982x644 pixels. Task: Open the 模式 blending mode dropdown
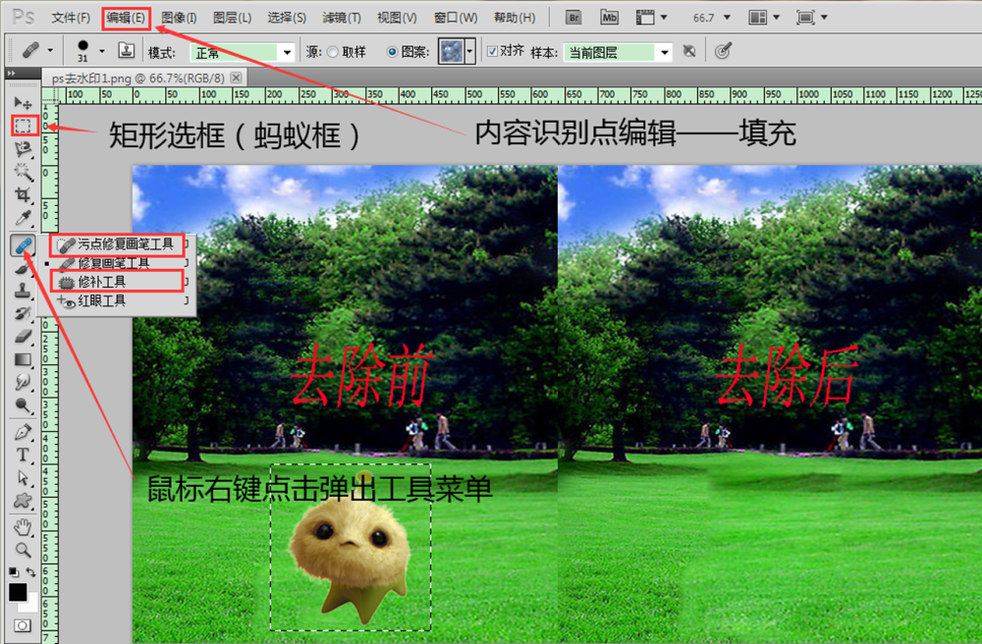(x=242, y=51)
